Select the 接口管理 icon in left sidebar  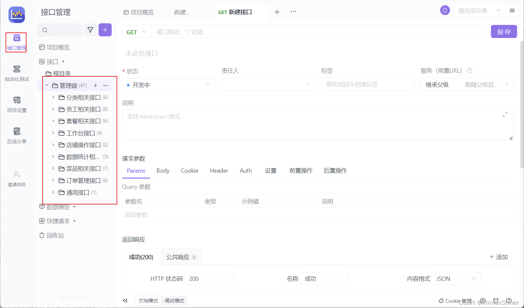click(16, 42)
